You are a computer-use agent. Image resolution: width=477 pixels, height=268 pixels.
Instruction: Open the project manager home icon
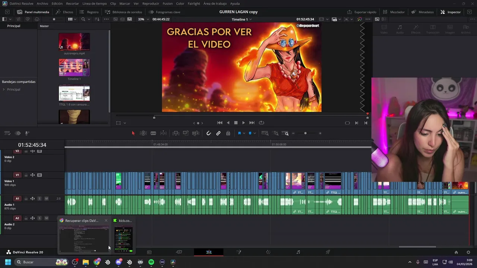click(x=456, y=252)
